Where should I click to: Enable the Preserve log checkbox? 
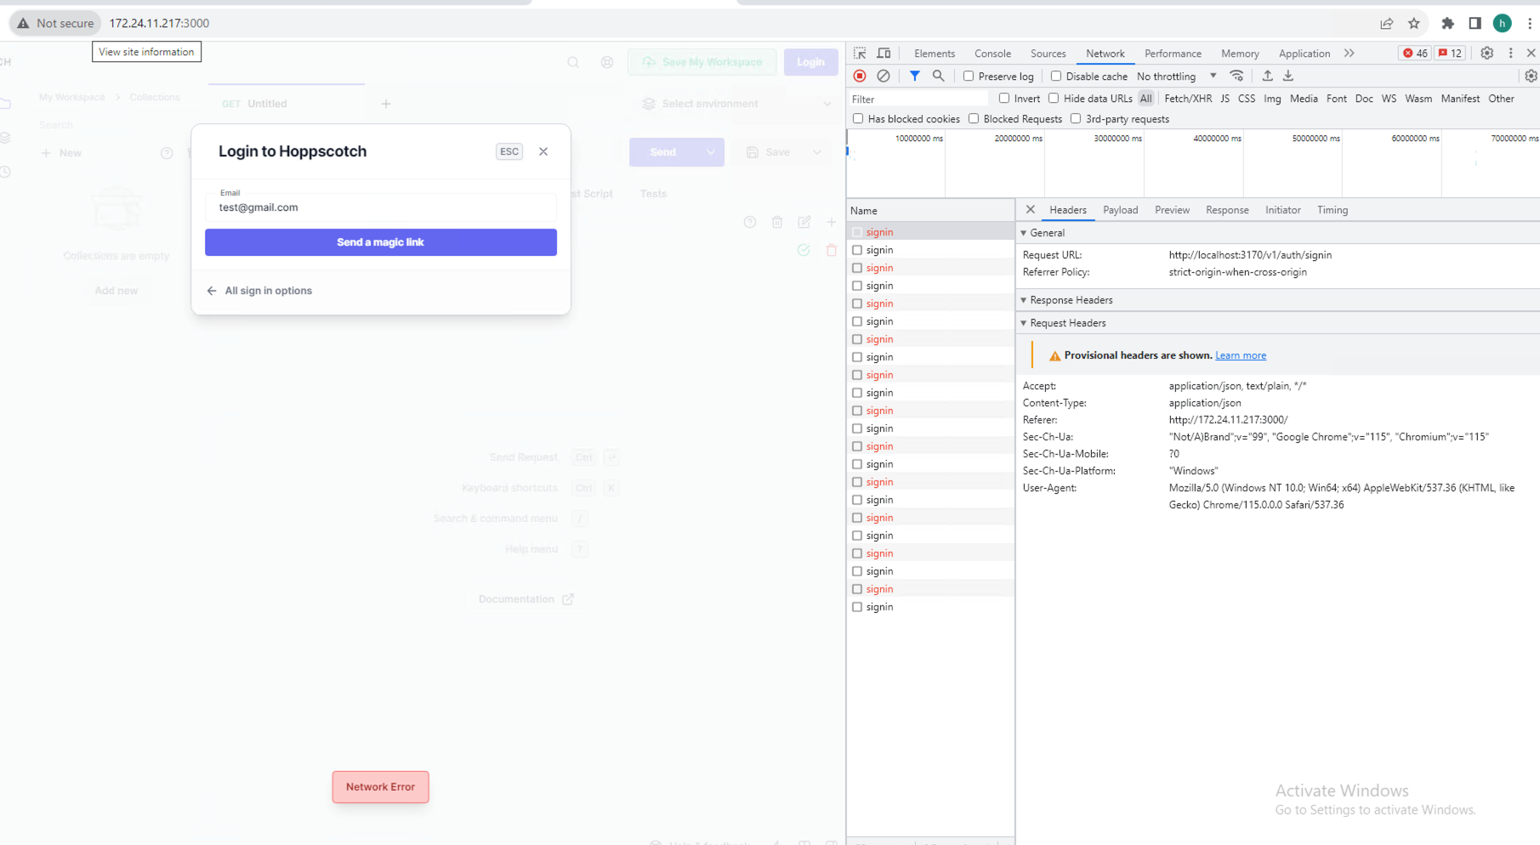click(969, 76)
